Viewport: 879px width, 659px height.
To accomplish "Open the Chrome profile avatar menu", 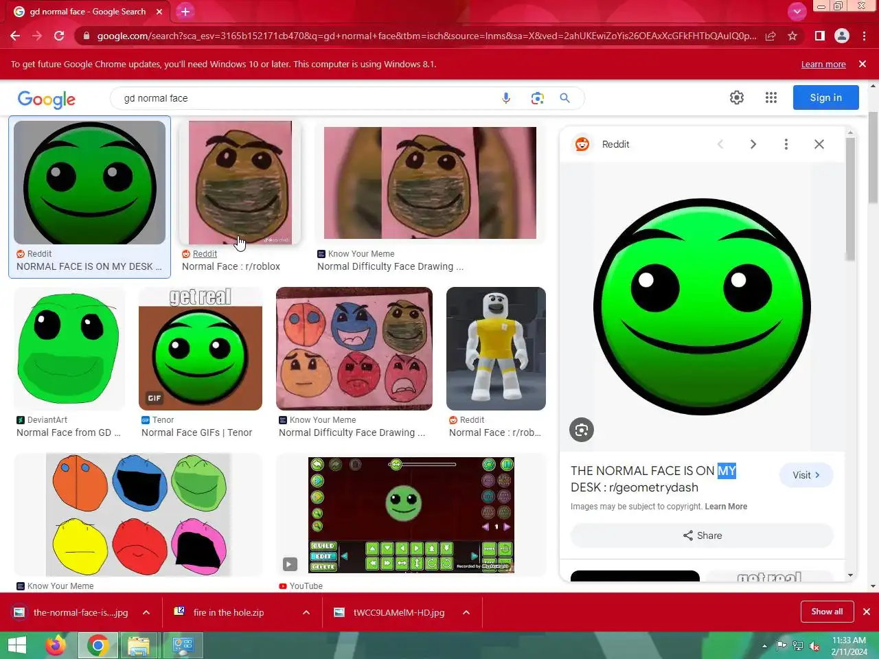I will (842, 36).
